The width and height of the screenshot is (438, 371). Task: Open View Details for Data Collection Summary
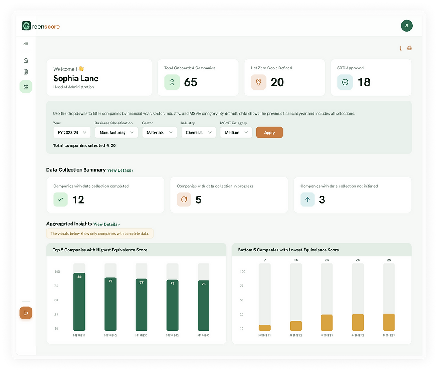[x=120, y=170]
